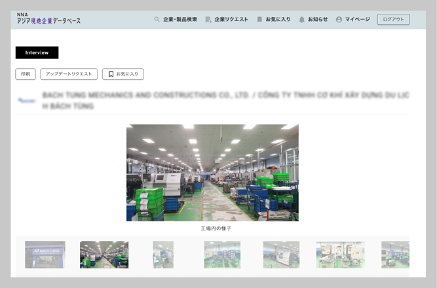The width and height of the screenshot is (437, 288).
Task: Click the company logo beside the blurred name
Action: pos(27,101)
